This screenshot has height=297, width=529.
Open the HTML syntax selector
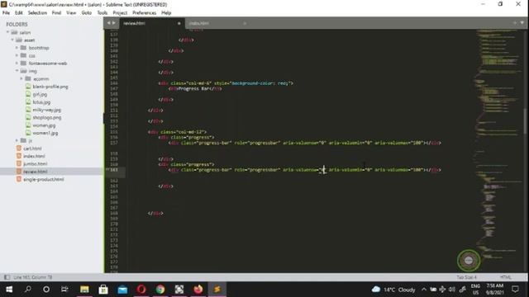tap(505, 277)
